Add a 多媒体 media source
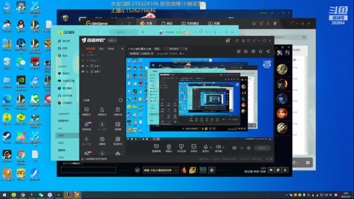 tap(194, 148)
